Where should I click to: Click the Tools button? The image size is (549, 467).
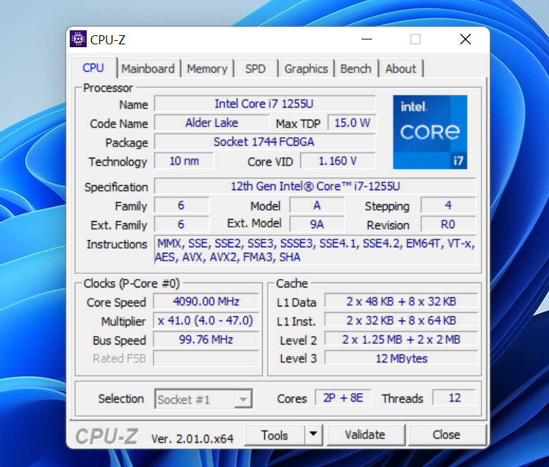click(x=275, y=435)
